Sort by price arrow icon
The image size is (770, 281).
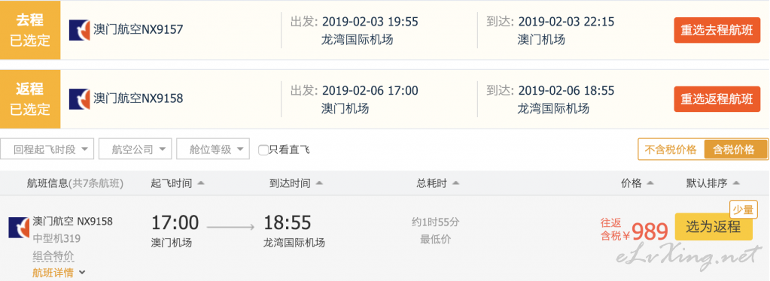point(650,183)
